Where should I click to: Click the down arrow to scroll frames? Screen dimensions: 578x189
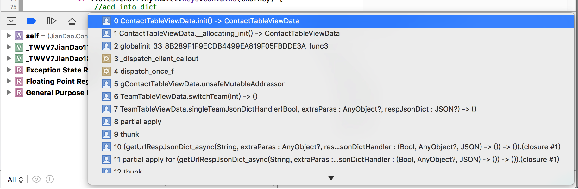pos(331,178)
